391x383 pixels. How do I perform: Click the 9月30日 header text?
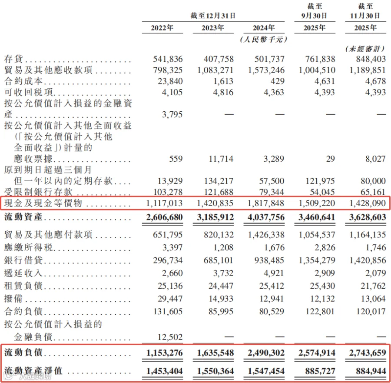tap(315, 16)
